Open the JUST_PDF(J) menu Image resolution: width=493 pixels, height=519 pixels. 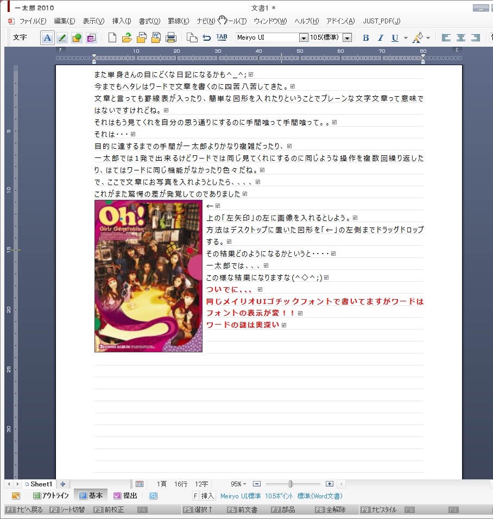[x=381, y=21]
